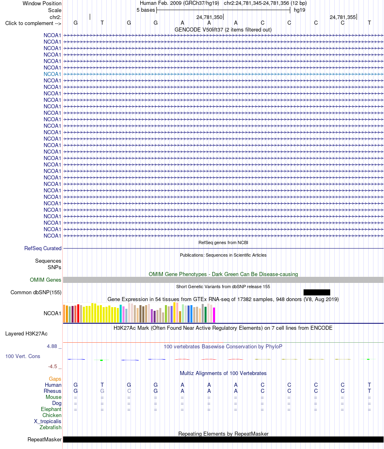Screen dimensions: 384x449
Task: Click the Zebrafish species label
Action: tap(51, 427)
